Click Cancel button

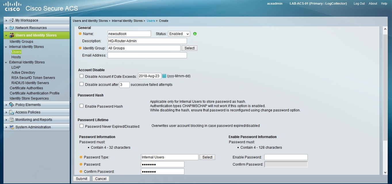point(101,179)
